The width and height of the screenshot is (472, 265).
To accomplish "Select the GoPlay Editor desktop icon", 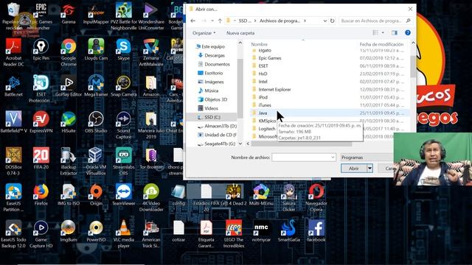I will click(69, 86).
